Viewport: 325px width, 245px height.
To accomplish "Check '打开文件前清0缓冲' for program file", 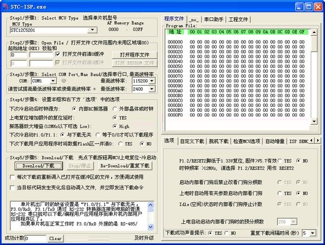I will (58, 54).
